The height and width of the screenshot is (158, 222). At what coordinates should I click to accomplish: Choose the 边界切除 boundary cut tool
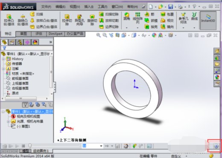tap(109, 27)
